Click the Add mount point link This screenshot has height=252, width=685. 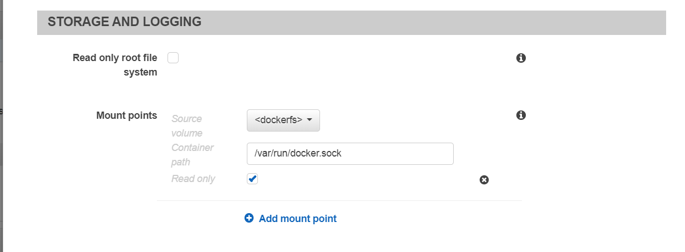point(297,218)
